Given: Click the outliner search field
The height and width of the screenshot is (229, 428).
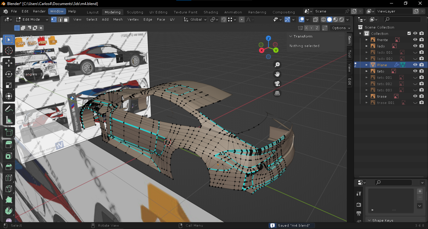Looking at the screenshot, I should [401, 19].
